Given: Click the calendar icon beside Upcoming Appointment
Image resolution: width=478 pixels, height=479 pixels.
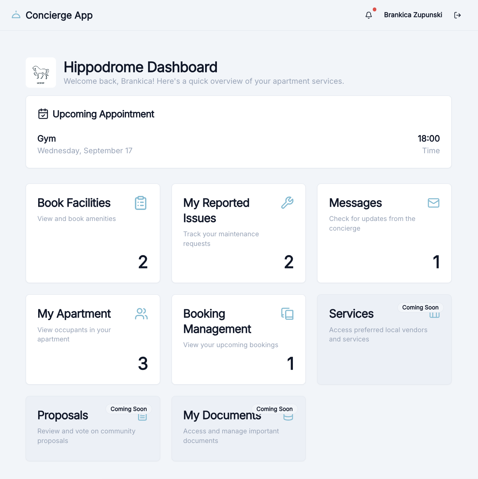Looking at the screenshot, I should point(43,114).
